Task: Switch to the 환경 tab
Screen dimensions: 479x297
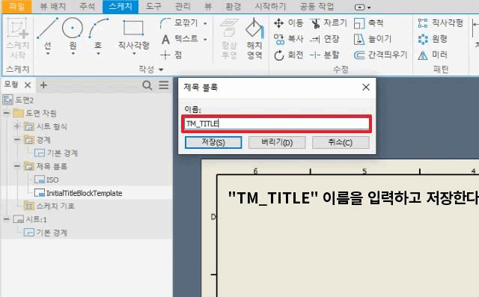Action: 233,7
